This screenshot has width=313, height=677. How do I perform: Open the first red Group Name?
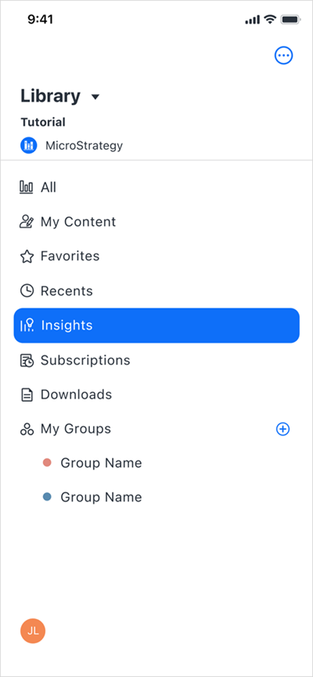[101, 463]
